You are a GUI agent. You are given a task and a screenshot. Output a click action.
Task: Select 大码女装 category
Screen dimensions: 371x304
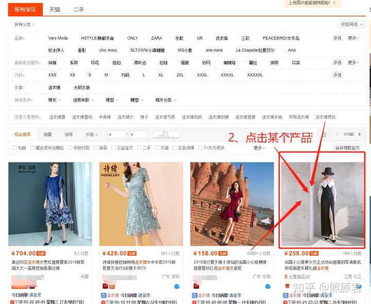pos(82,88)
